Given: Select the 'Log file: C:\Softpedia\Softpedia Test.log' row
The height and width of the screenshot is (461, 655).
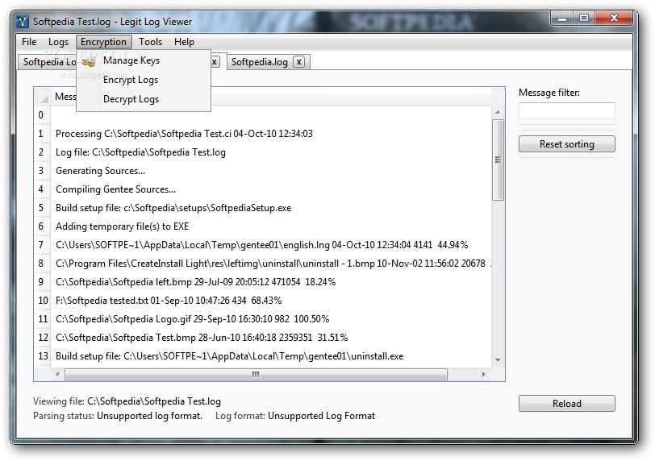Looking at the screenshot, I should pyautogui.click(x=271, y=152).
